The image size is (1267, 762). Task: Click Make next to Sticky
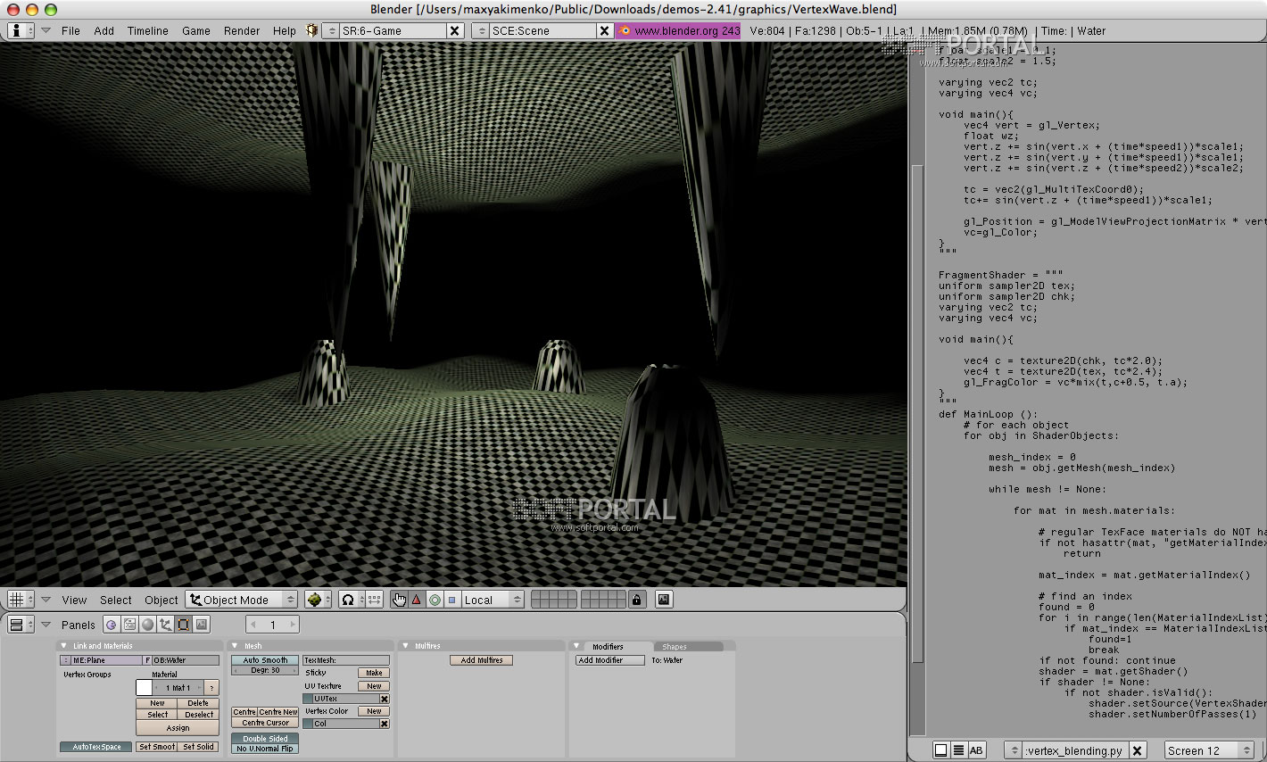pos(374,673)
